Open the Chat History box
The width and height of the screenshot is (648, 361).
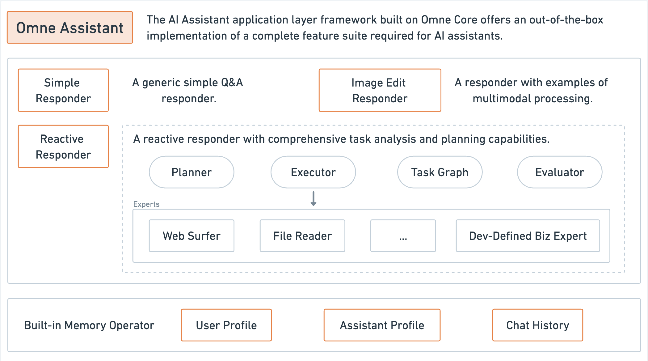537,325
